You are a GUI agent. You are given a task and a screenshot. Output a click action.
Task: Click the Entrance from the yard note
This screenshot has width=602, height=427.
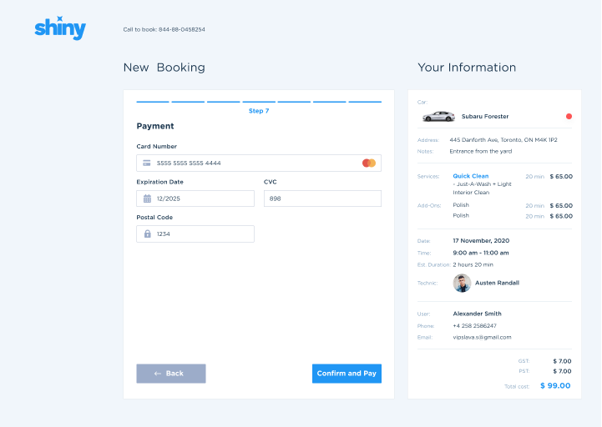(481, 151)
